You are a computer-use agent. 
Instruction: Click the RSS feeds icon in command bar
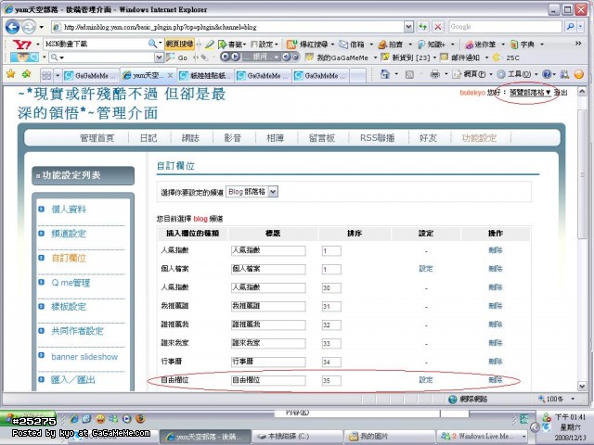pyautogui.click(x=409, y=74)
